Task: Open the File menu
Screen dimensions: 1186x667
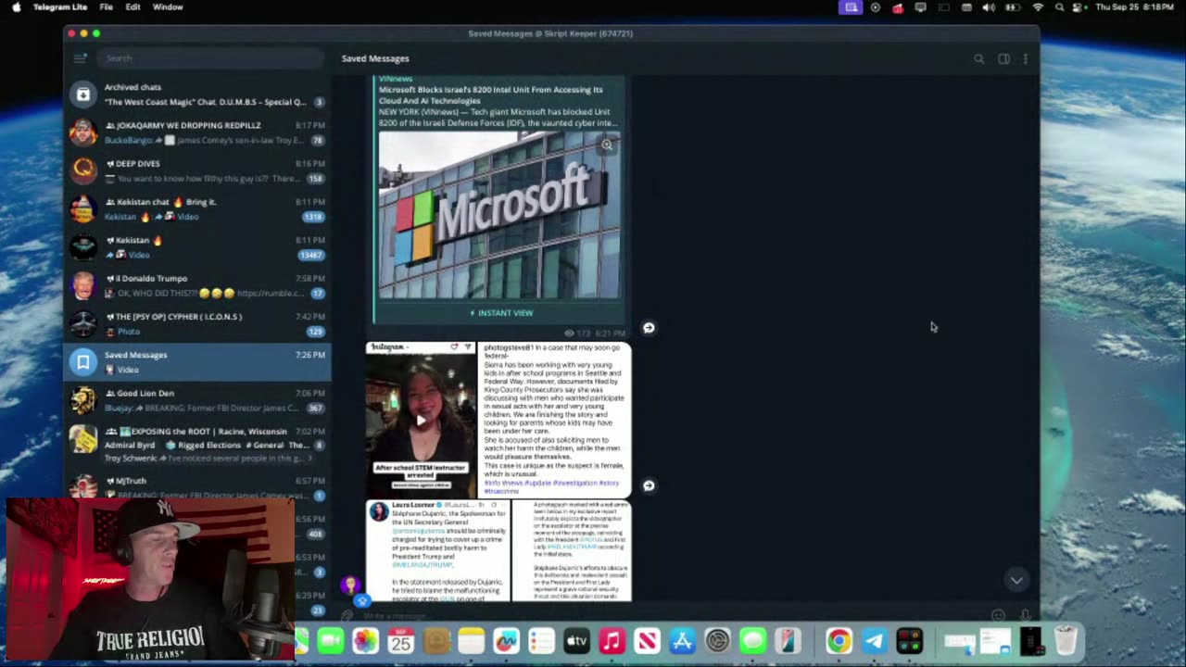Action: click(x=107, y=7)
